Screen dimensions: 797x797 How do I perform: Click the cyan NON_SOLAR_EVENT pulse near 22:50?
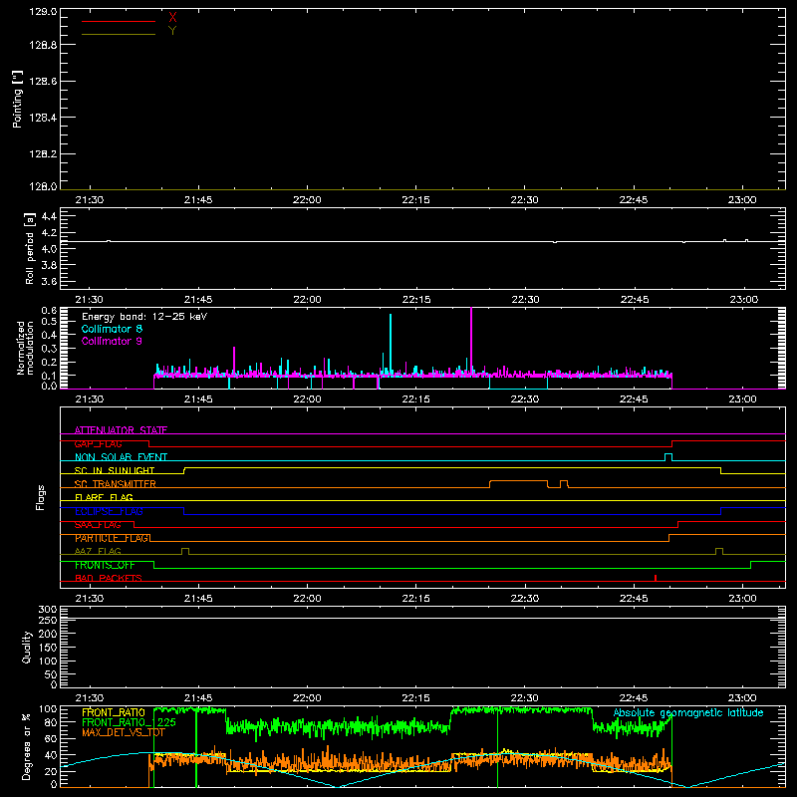pos(668,457)
